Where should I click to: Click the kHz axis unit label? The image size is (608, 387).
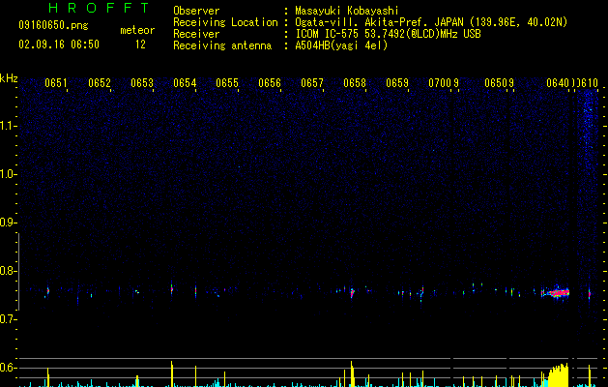(x=9, y=78)
